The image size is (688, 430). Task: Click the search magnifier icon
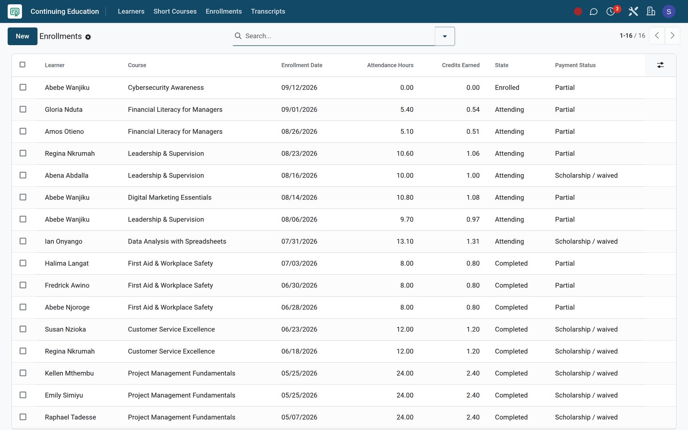pos(238,36)
